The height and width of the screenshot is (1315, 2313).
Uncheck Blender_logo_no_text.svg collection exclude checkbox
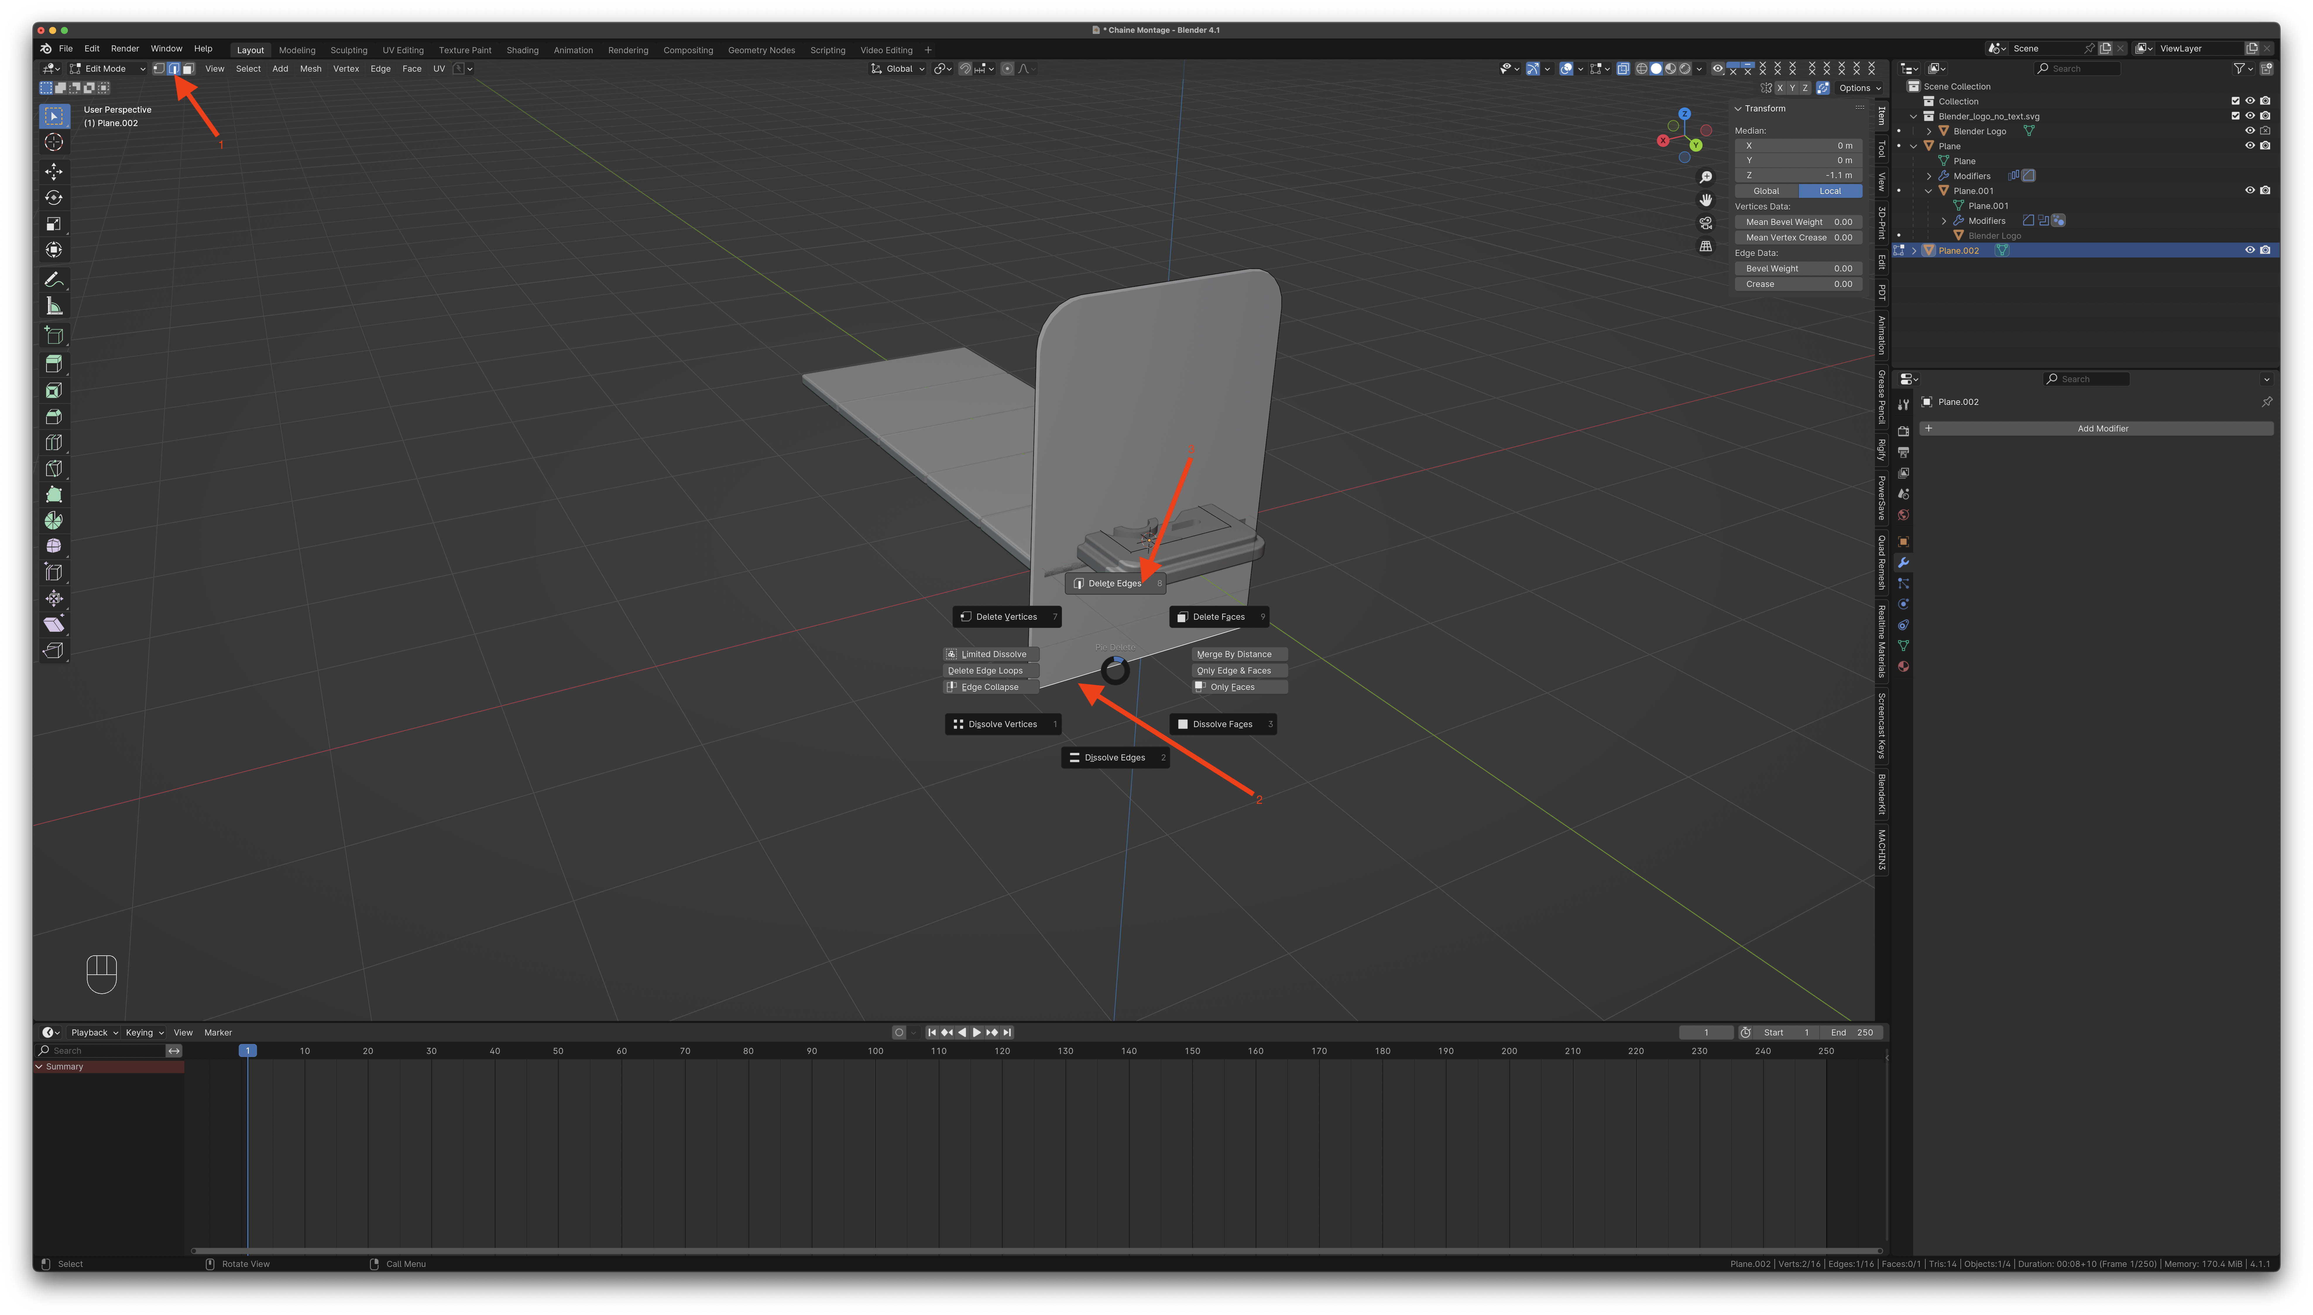point(2235,116)
